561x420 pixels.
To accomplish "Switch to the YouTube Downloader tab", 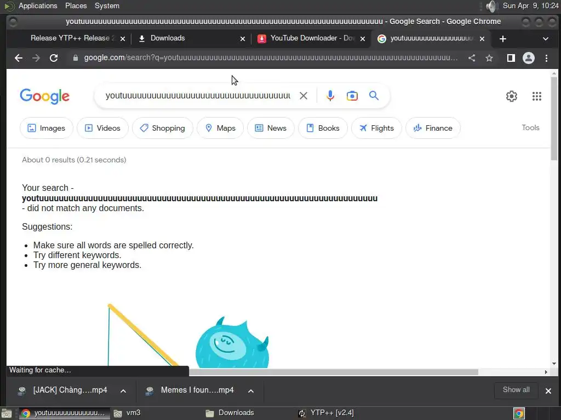I will coord(311,38).
